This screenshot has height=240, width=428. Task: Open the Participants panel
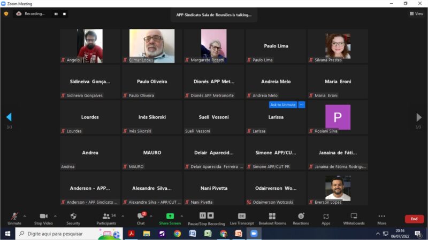pyautogui.click(x=106, y=218)
